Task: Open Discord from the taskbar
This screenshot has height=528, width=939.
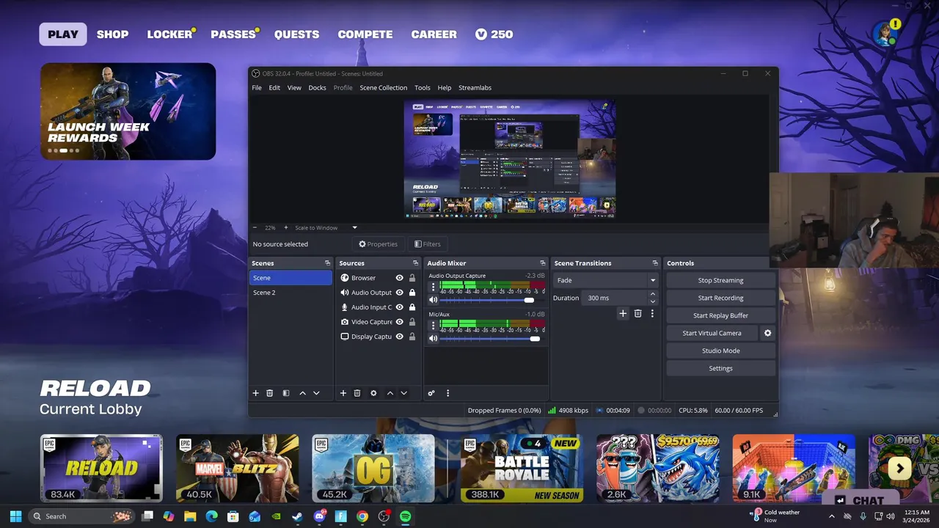Action: (x=319, y=516)
